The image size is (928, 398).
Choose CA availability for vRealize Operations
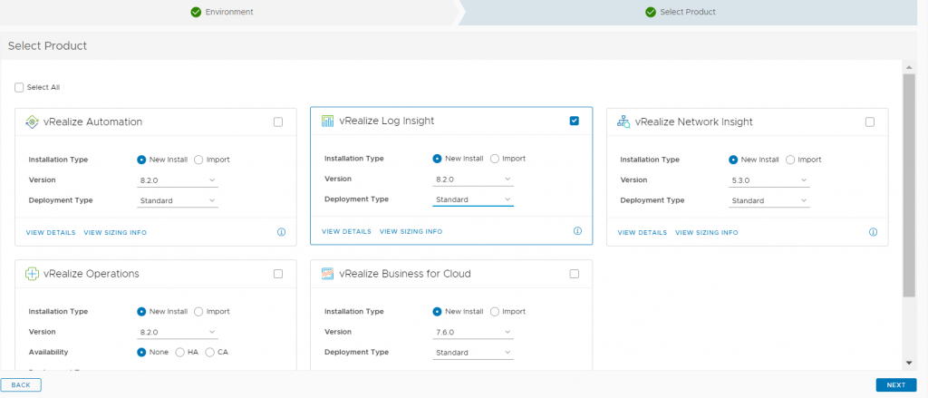(x=209, y=352)
